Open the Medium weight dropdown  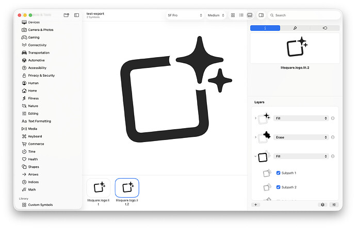pyautogui.click(x=216, y=15)
